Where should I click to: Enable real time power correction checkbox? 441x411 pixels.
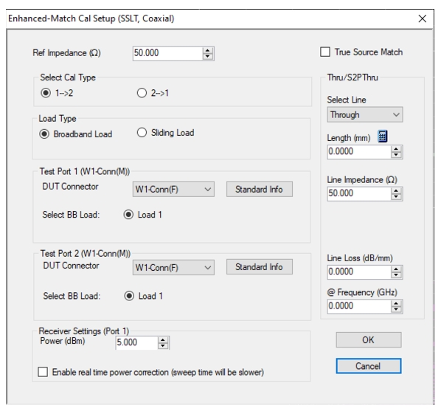[43, 372]
